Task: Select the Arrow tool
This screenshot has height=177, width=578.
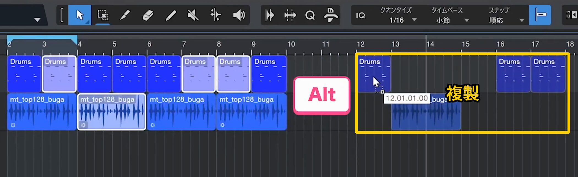Action: pos(80,15)
